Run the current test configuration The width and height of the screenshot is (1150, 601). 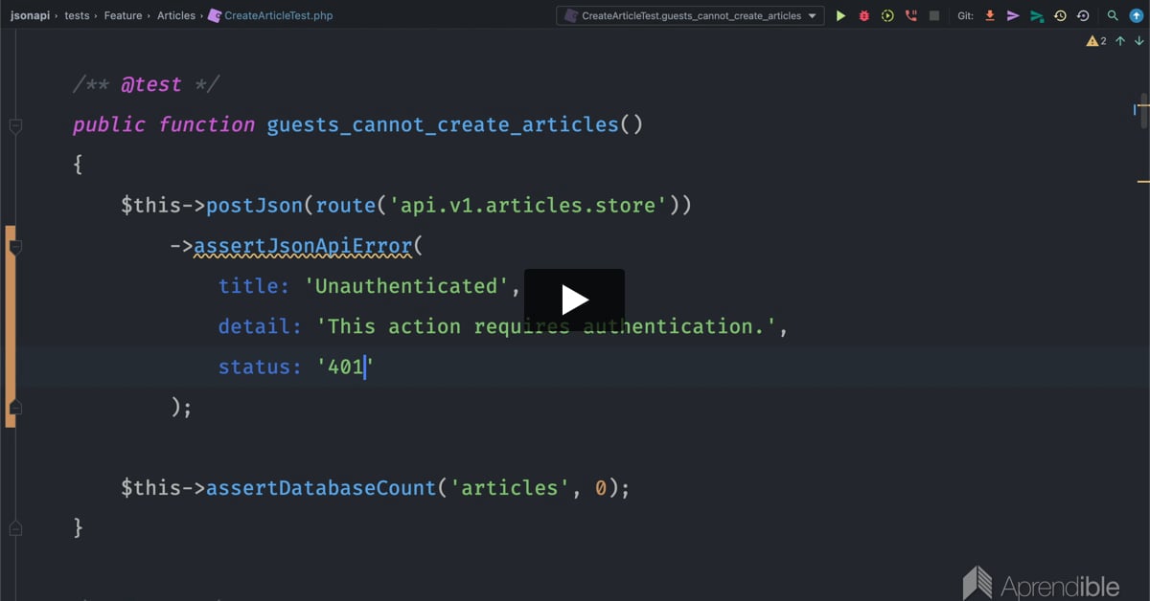click(x=840, y=15)
